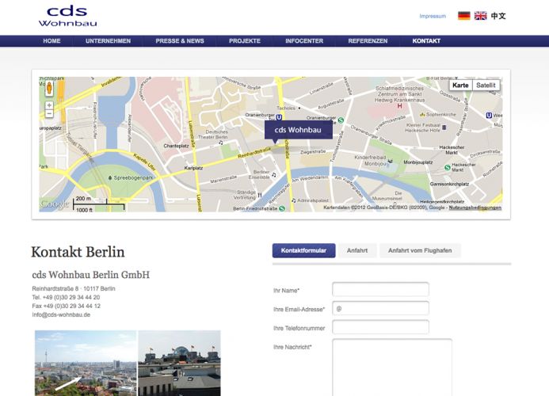Click the Fax +49 (0)30 29 34 44 12 text

[67, 306]
